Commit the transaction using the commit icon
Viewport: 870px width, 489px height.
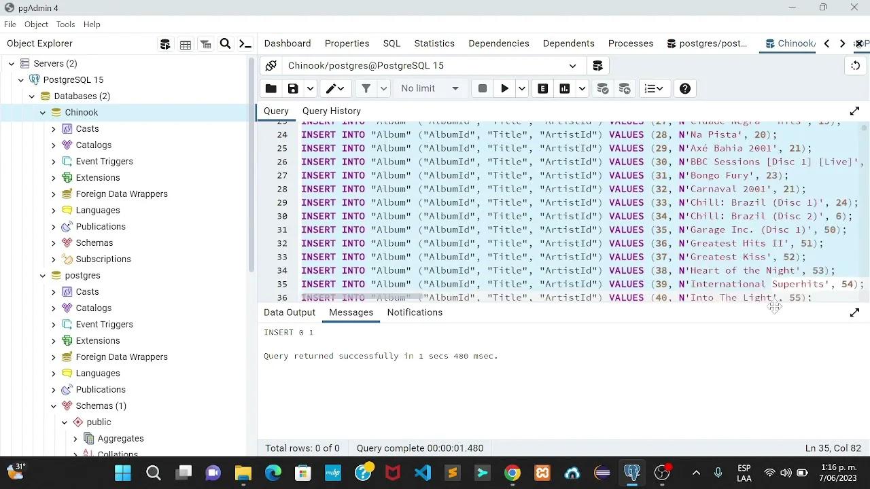coord(602,88)
